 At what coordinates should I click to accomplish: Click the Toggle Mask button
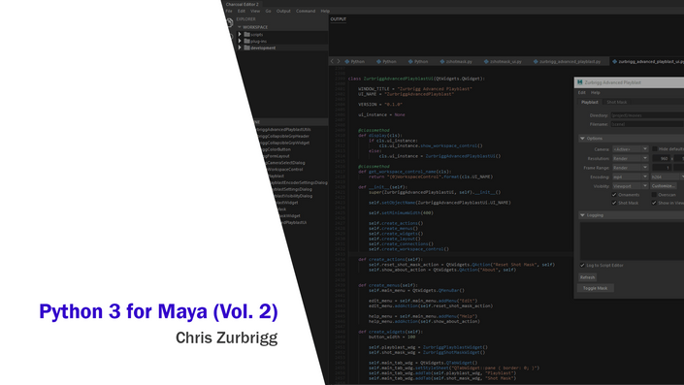pyautogui.click(x=595, y=288)
